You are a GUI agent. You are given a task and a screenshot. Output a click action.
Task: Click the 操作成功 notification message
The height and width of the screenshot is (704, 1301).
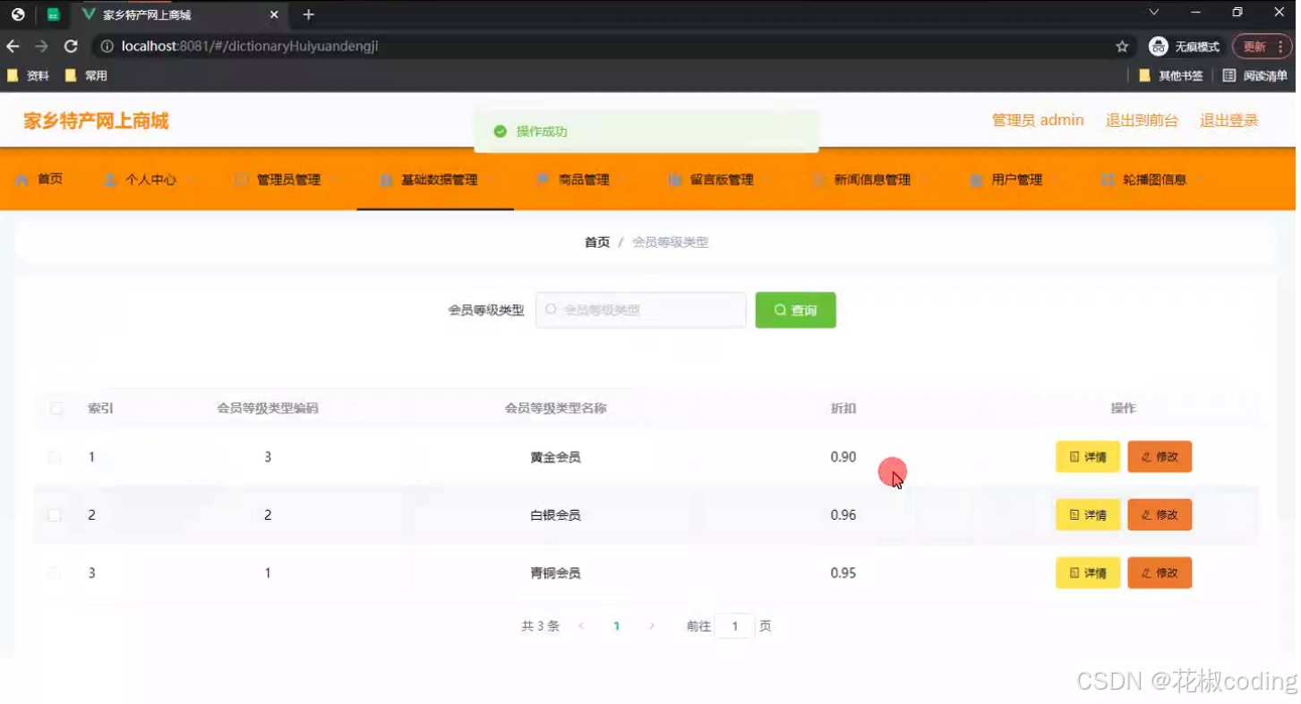click(646, 131)
